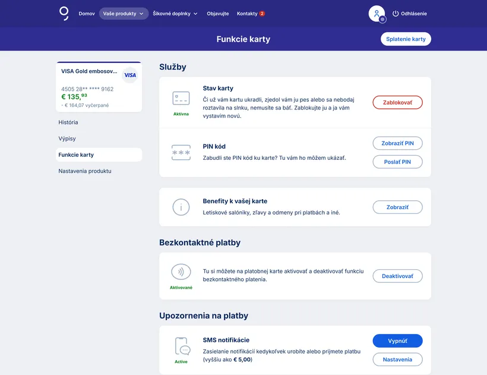This screenshot has height=375, width=487.
Task: Deactivate contactless payments with Deaktivovať
Action: (x=397, y=276)
